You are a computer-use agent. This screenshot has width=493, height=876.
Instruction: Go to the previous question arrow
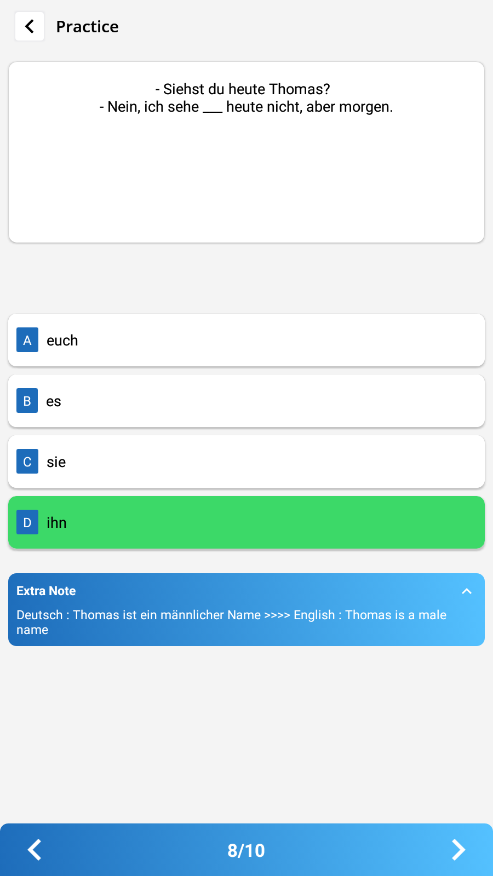pos(35,850)
